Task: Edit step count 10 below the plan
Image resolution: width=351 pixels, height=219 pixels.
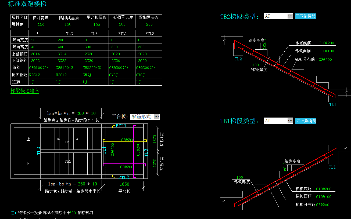Action: (x=95, y=184)
